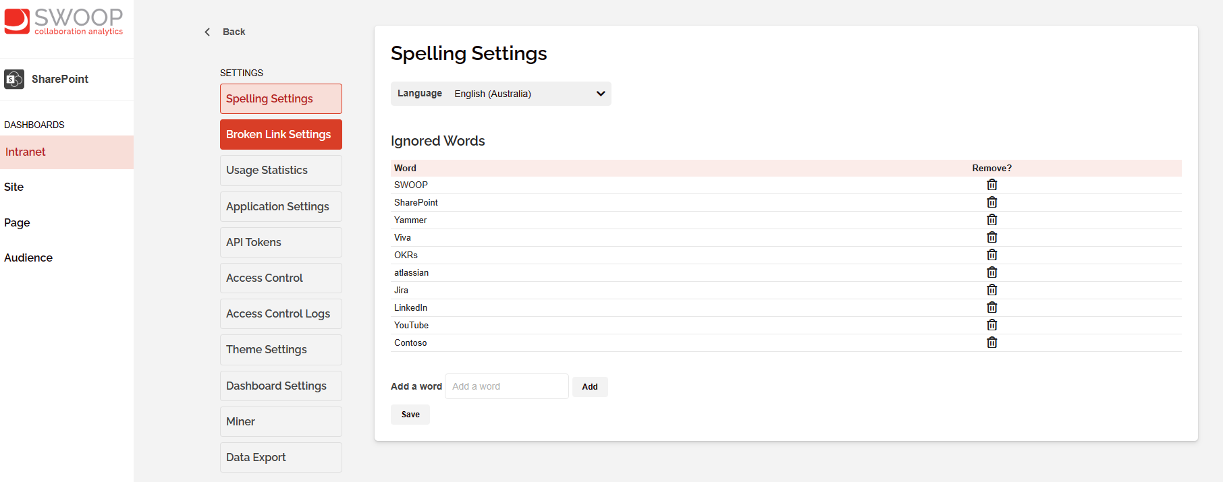Viewport: 1223px width, 482px height.
Task: Click the Back link
Action: click(234, 32)
